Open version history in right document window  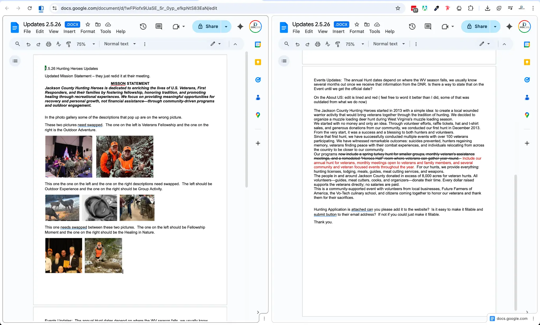(412, 26)
